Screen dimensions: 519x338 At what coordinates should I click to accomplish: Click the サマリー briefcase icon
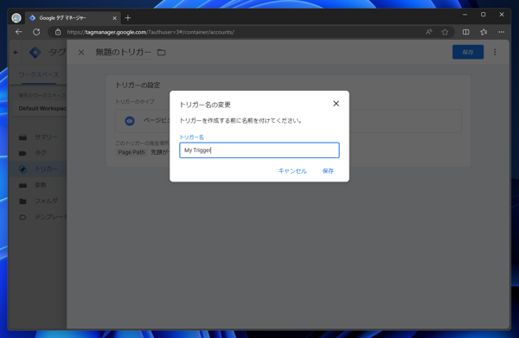coord(22,137)
